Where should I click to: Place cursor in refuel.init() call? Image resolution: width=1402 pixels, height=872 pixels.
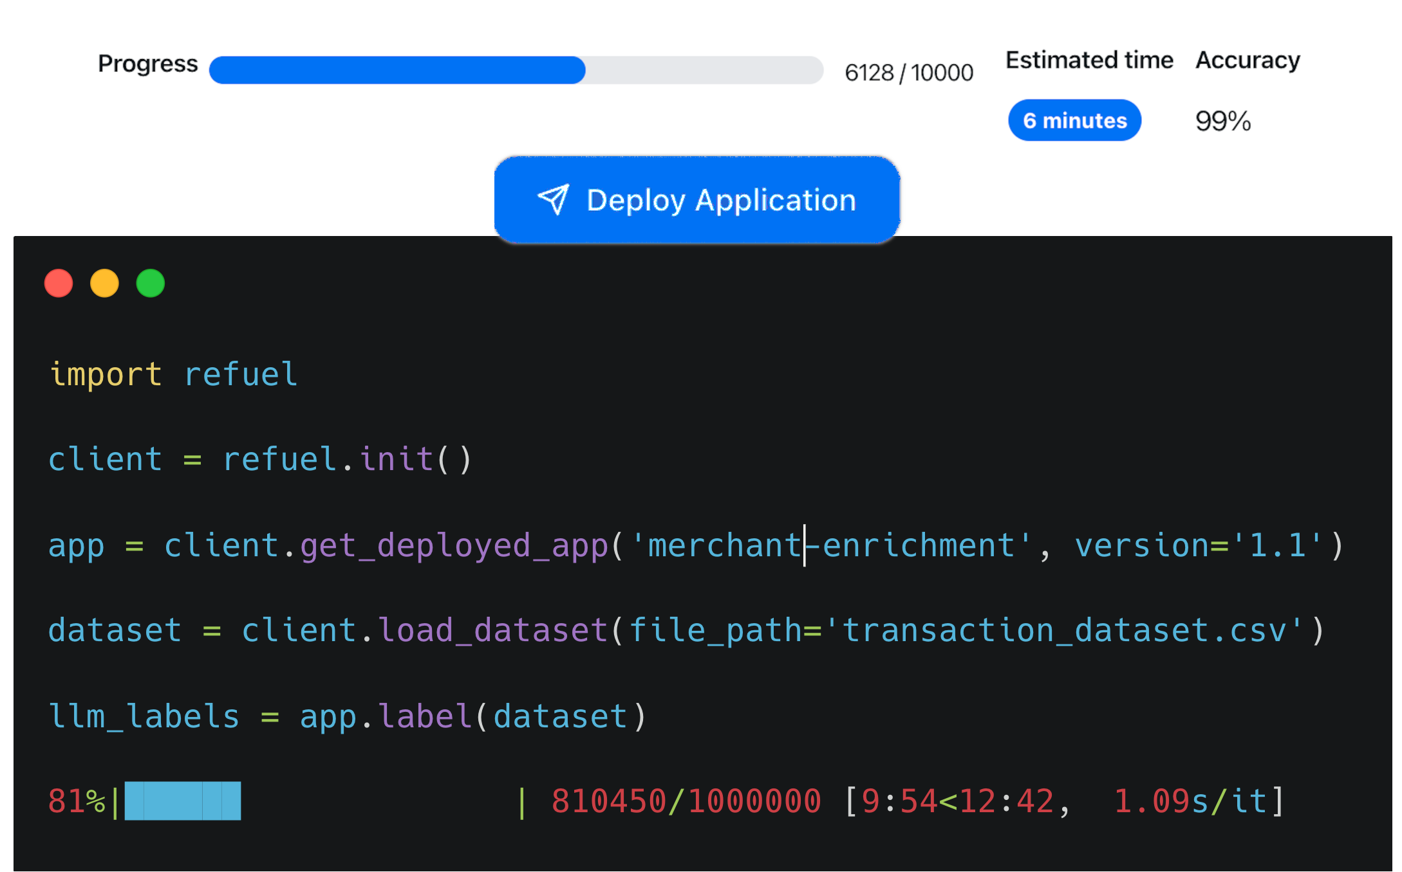coord(348,459)
